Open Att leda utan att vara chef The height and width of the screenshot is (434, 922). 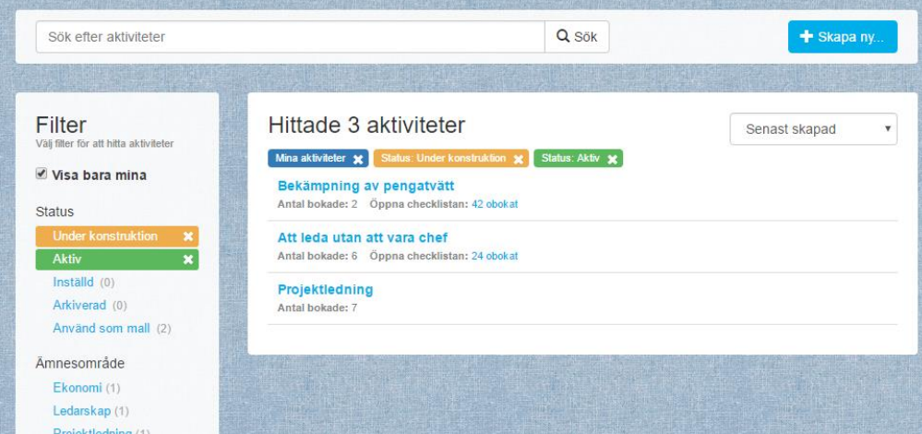(362, 237)
